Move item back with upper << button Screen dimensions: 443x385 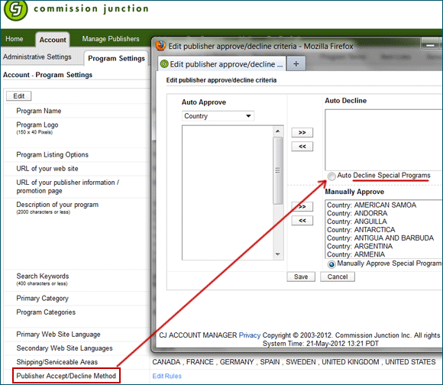point(302,147)
